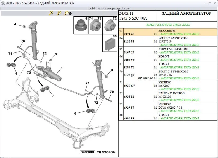Maximize the parts catalog window
The height and width of the screenshot is (158, 218).
(210, 3)
